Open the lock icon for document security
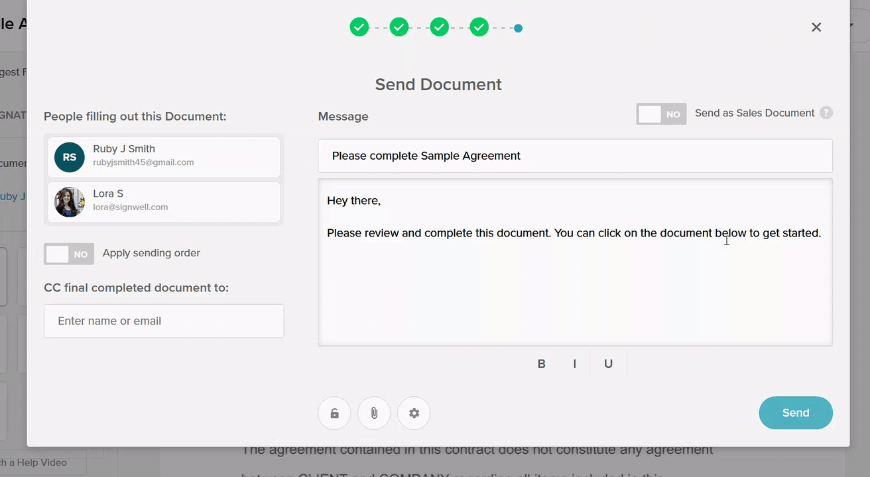Screen dimensions: 870x477 [334, 413]
